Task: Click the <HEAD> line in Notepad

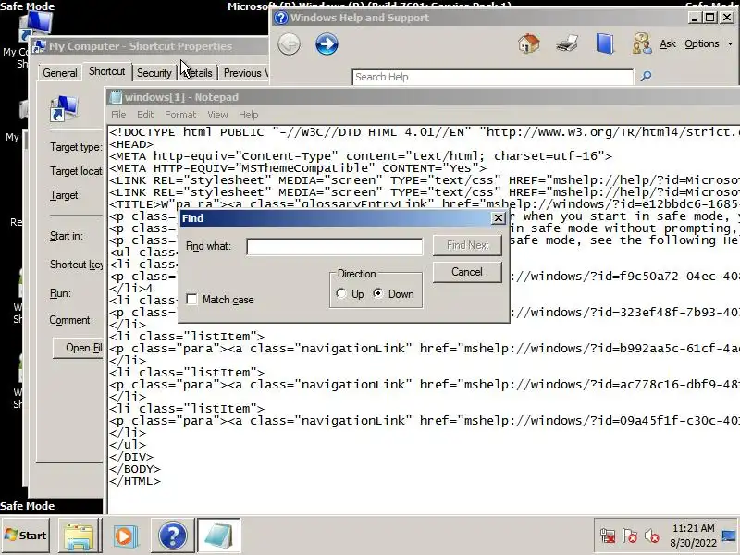Action: click(131, 144)
